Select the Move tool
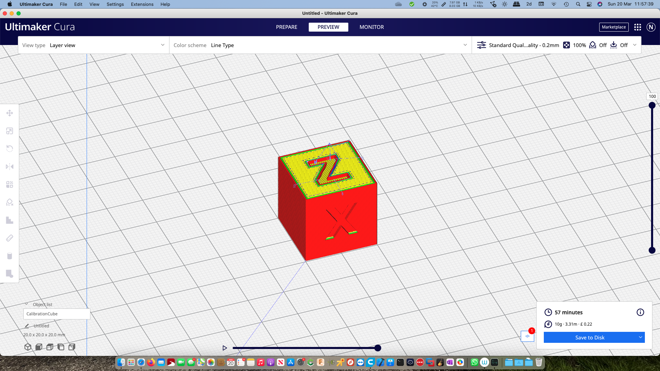 pos(10,113)
